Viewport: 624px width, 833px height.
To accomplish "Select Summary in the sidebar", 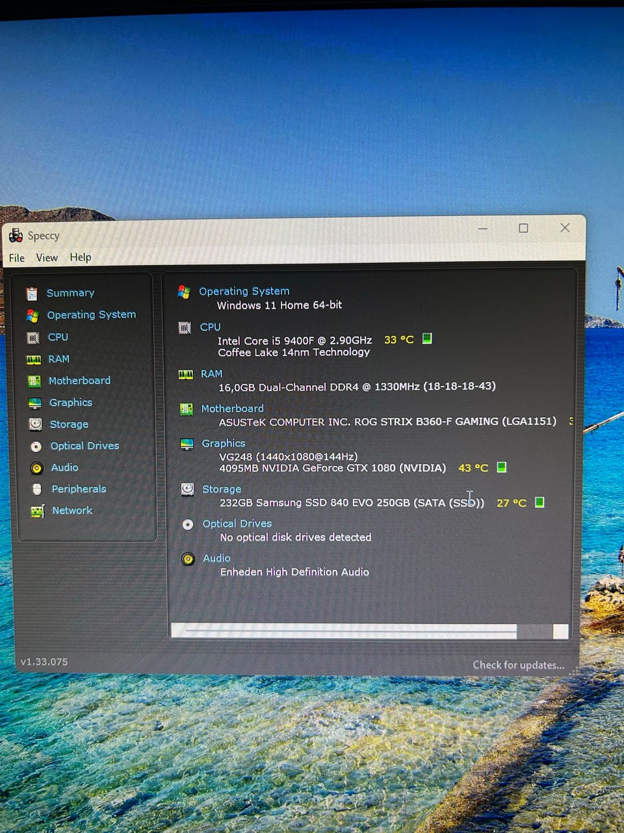I will (70, 293).
